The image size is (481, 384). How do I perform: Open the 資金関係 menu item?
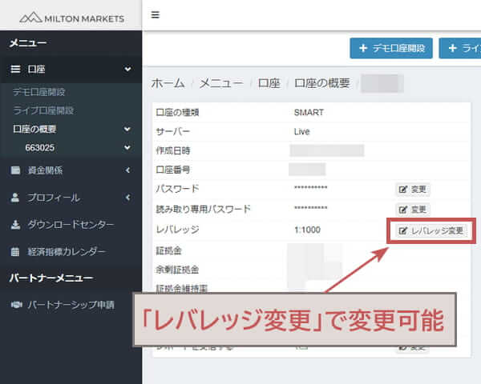[71, 170]
